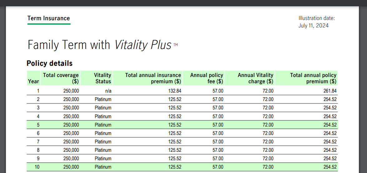Click the Total annual policy premium header
The image size is (367, 173).
(313, 78)
